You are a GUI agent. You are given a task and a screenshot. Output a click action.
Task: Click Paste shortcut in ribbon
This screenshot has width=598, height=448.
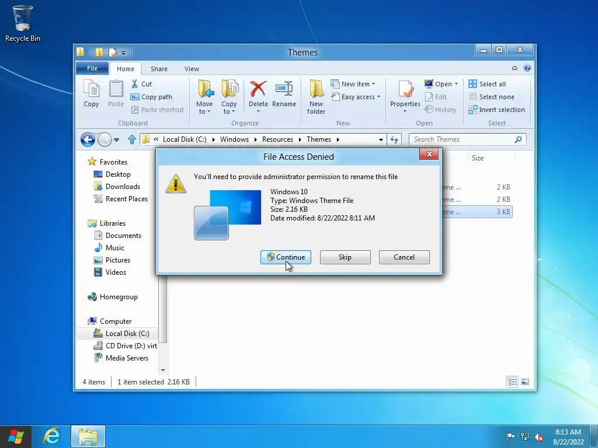click(158, 110)
